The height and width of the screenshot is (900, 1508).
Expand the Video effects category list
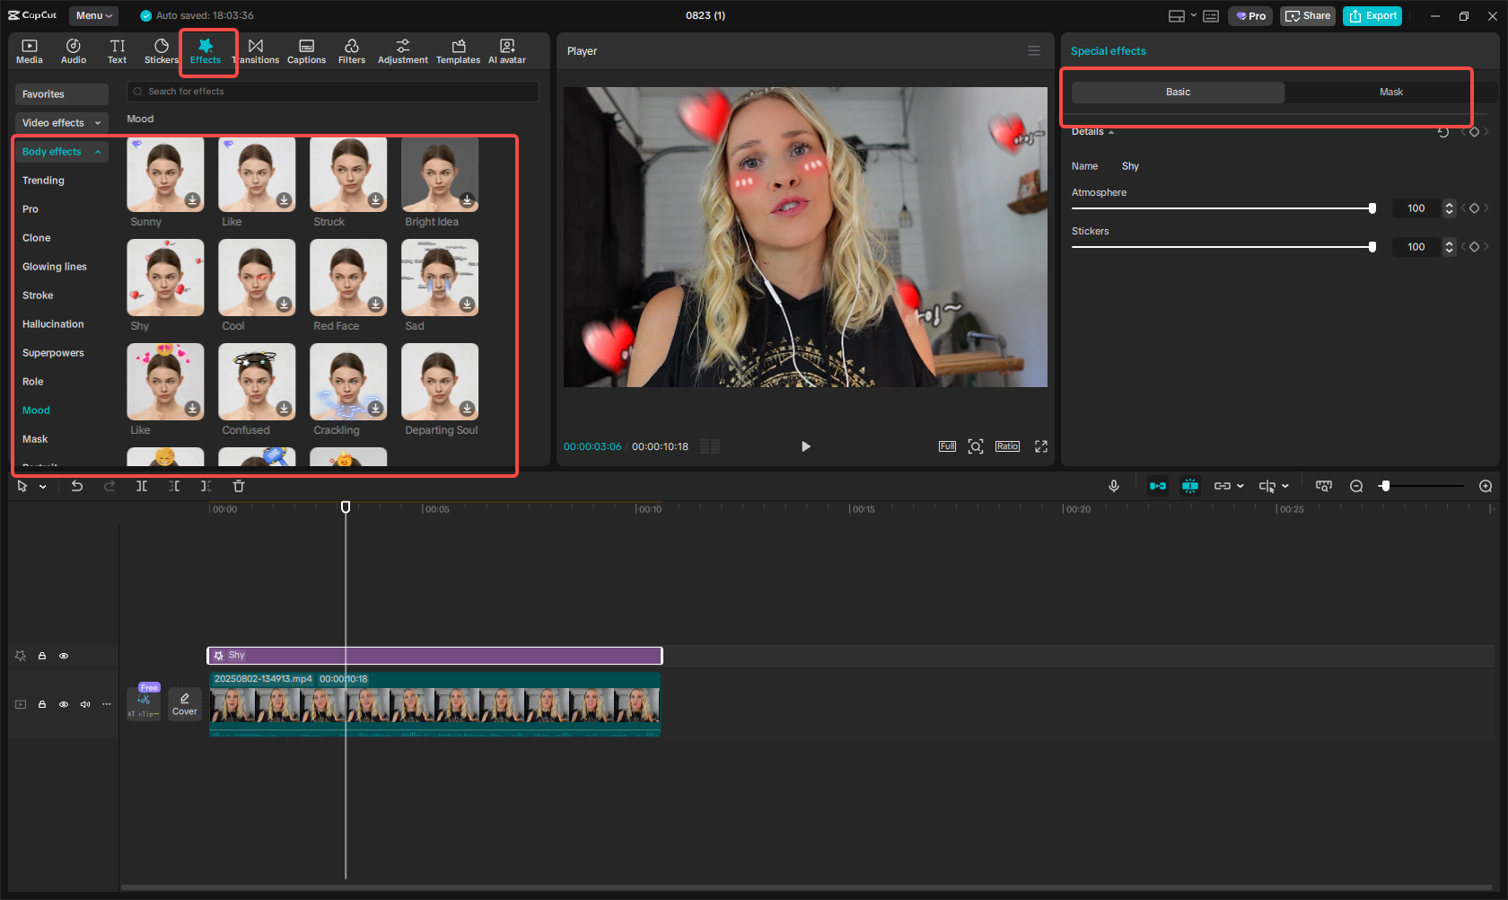(x=61, y=123)
